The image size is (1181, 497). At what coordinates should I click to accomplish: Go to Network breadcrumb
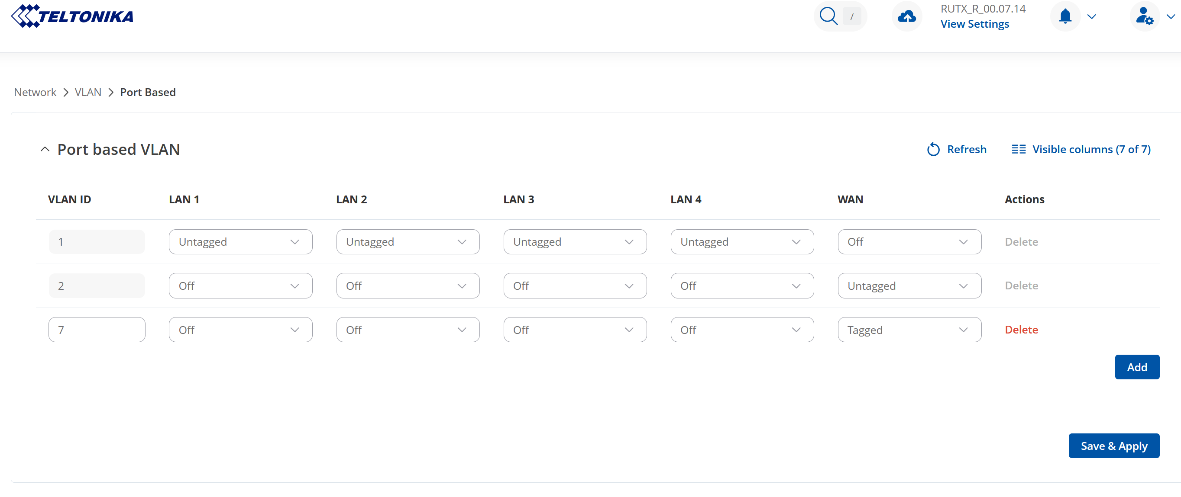tap(36, 92)
